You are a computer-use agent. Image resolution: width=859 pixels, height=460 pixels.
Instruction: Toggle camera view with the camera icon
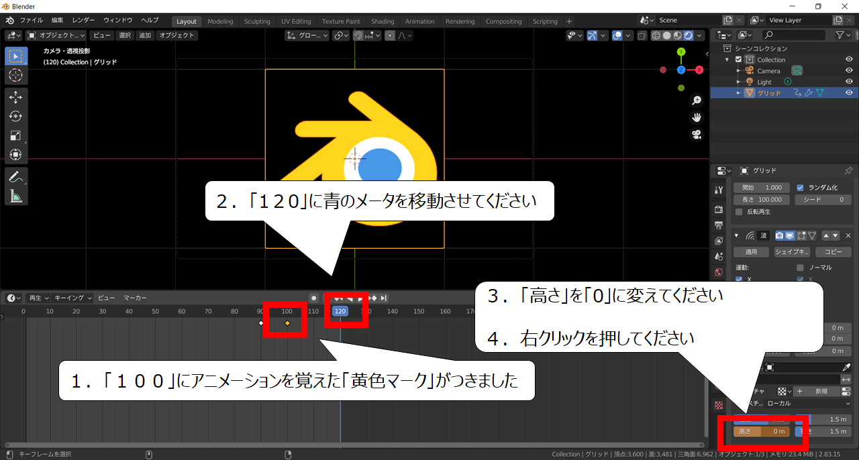[697, 134]
